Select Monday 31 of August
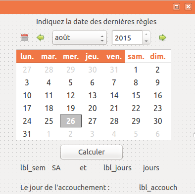 (27, 134)
